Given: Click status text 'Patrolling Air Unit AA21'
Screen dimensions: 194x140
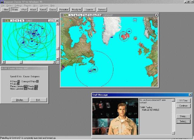Looking at the screenshot, I should click(x=28, y=138).
